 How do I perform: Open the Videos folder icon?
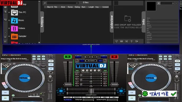(x=14, y=29)
